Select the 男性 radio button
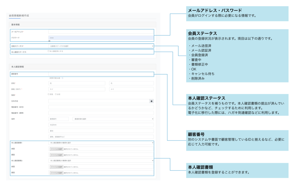The width and height of the screenshot is (293, 184). point(49,94)
